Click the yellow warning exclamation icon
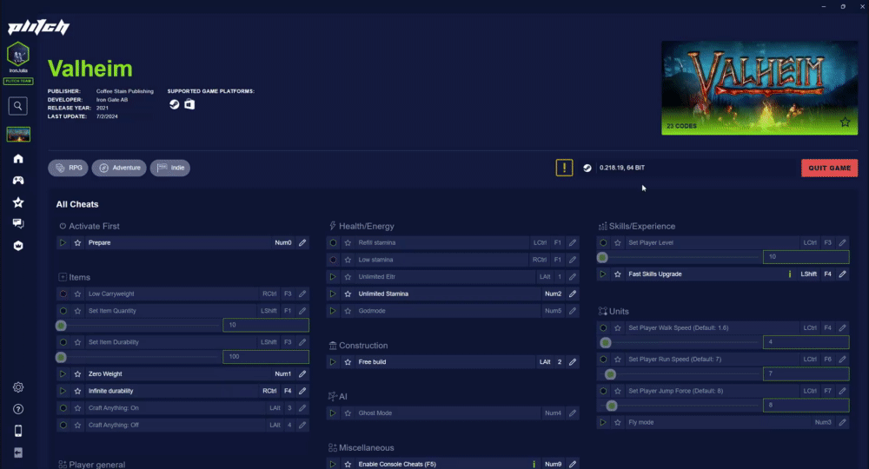This screenshot has height=469, width=869. pyautogui.click(x=564, y=168)
